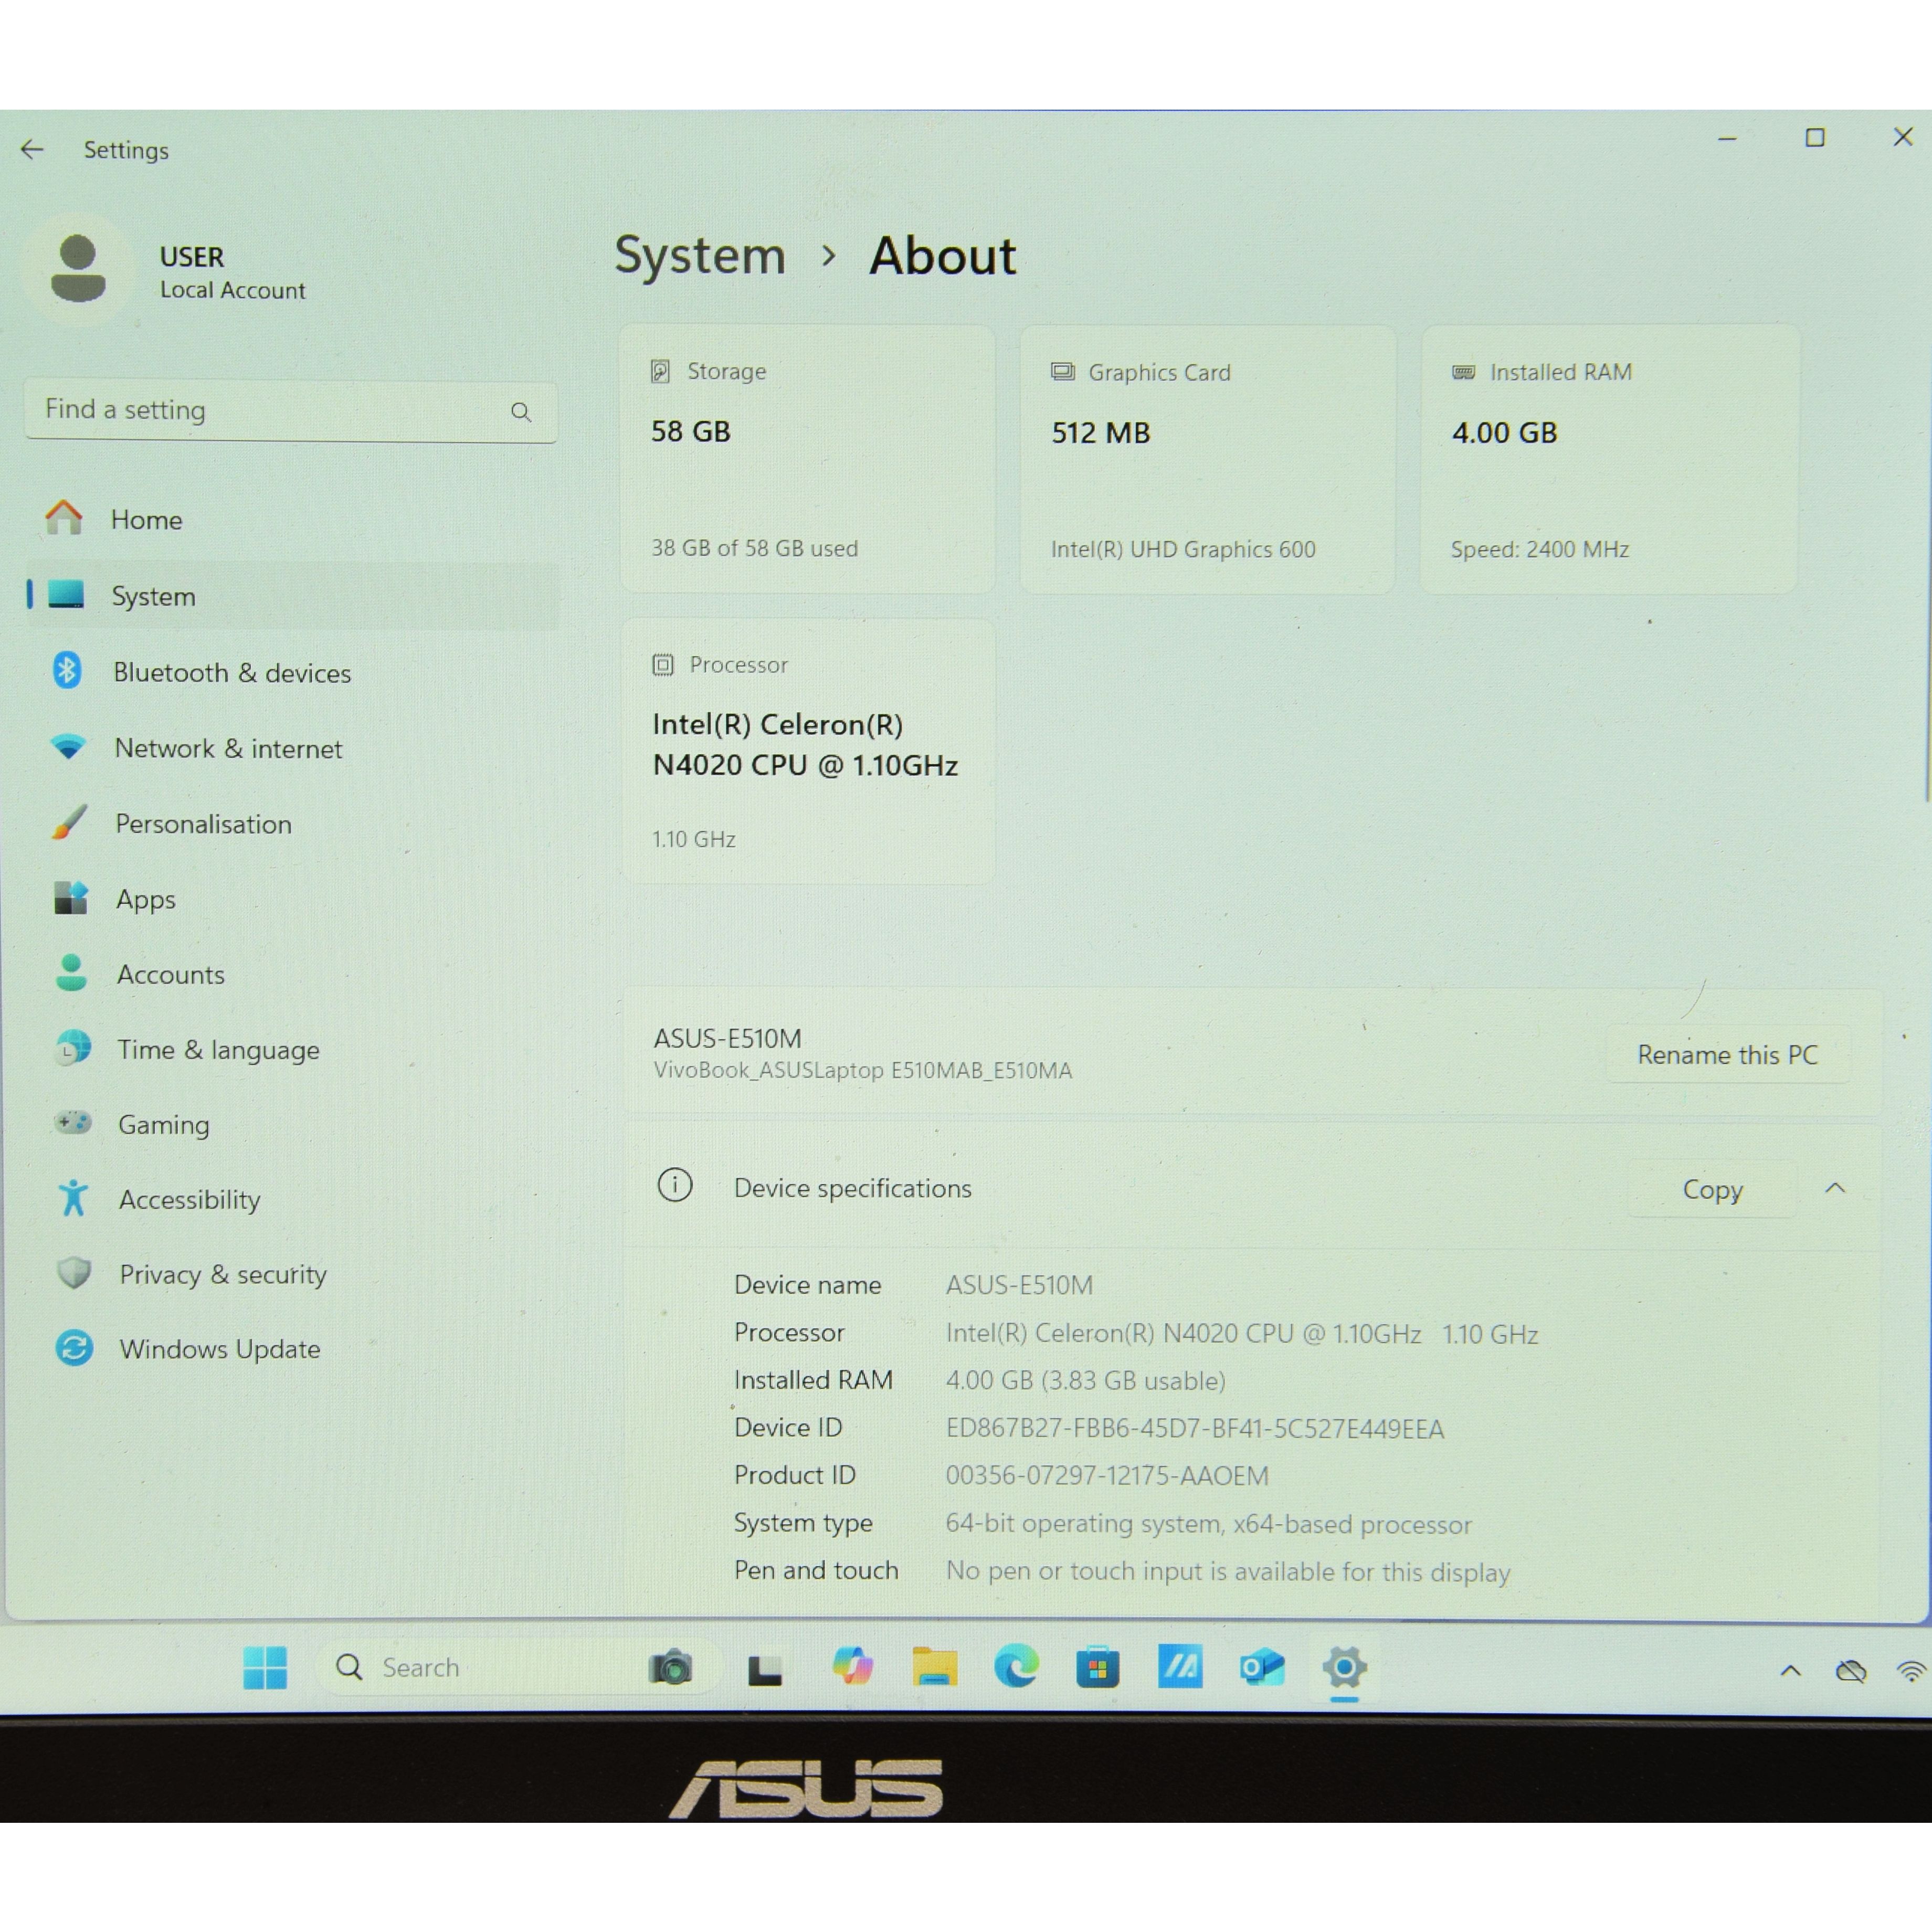Click the OneDrive cloud tray icon

[1851, 1670]
